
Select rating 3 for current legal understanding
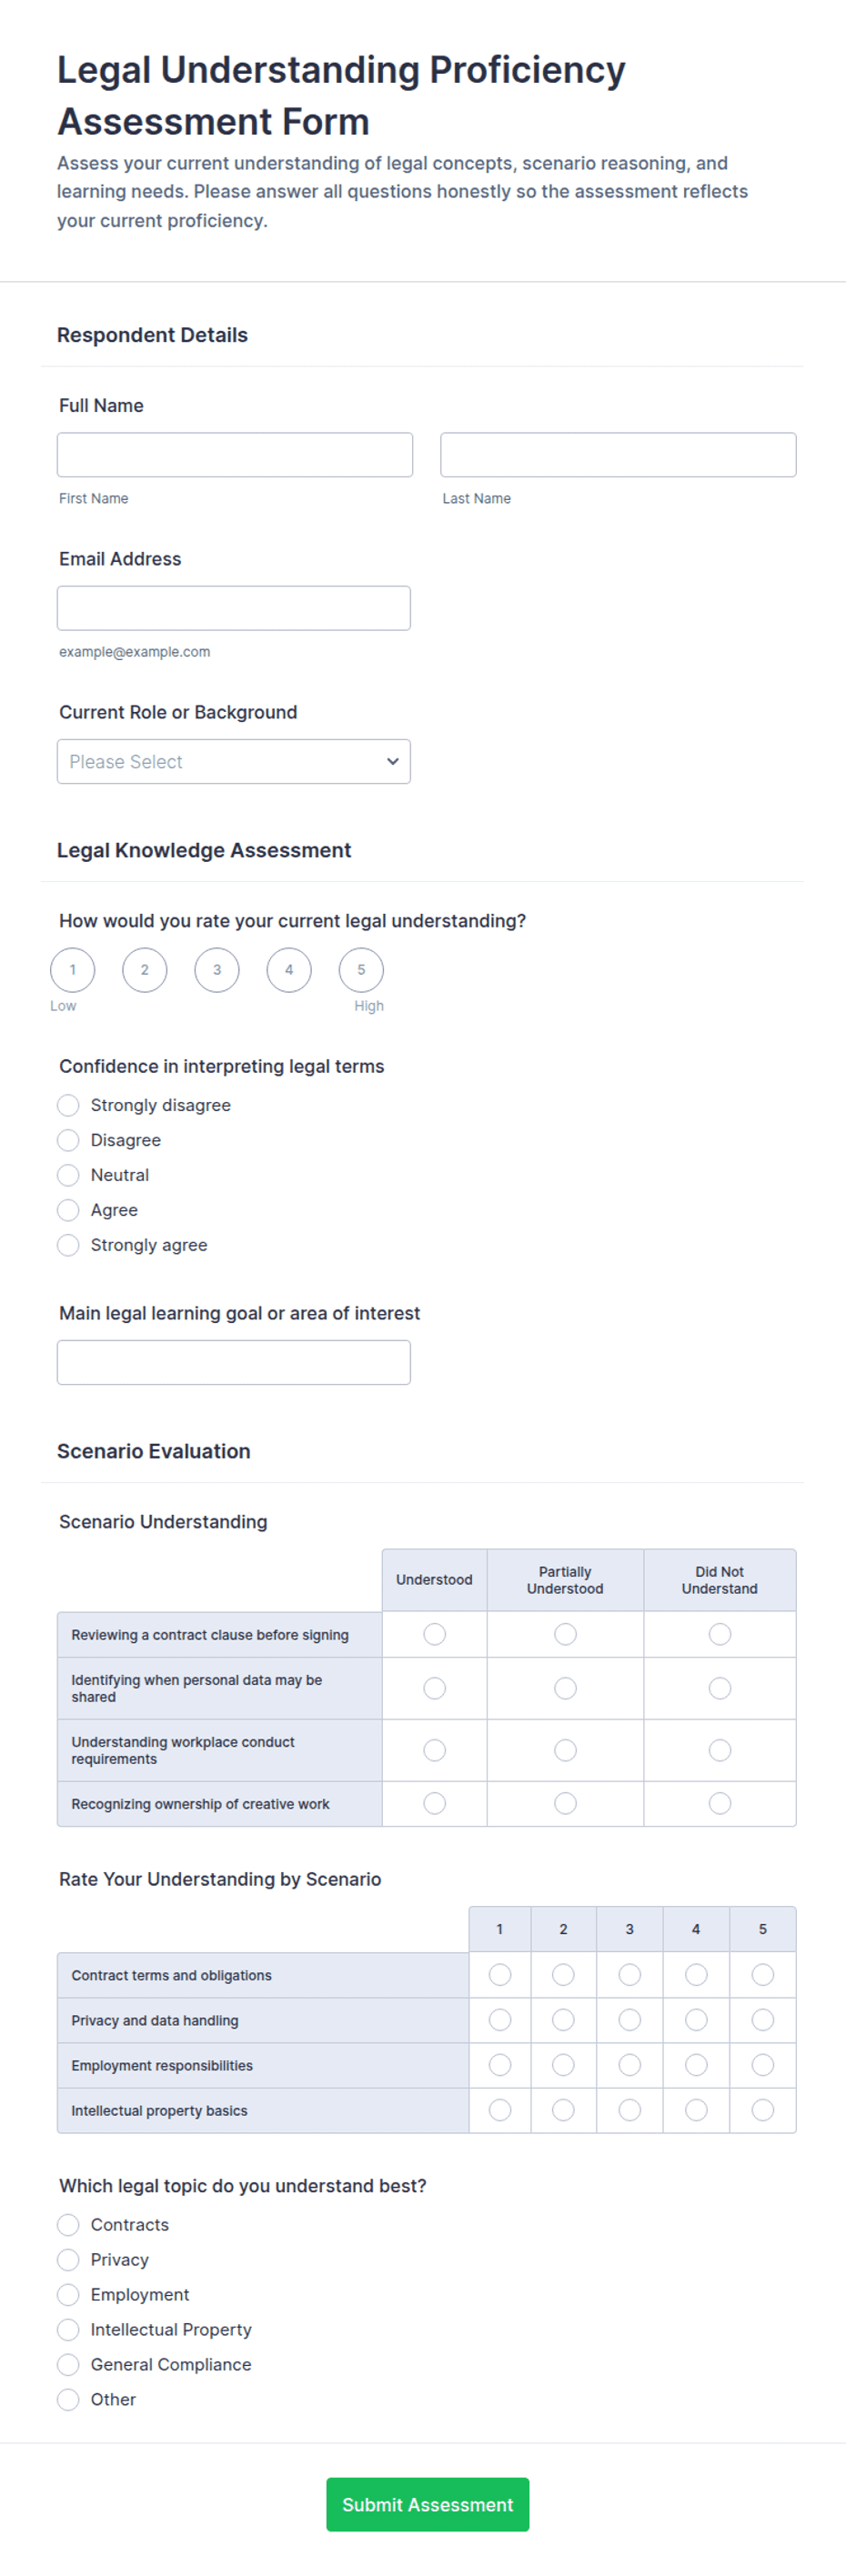point(217,970)
